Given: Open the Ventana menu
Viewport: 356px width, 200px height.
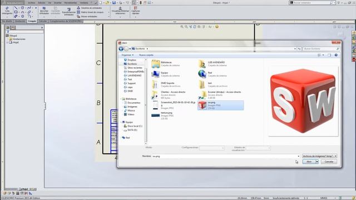Looking at the screenshot, I should pyautogui.click(x=84, y=3).
